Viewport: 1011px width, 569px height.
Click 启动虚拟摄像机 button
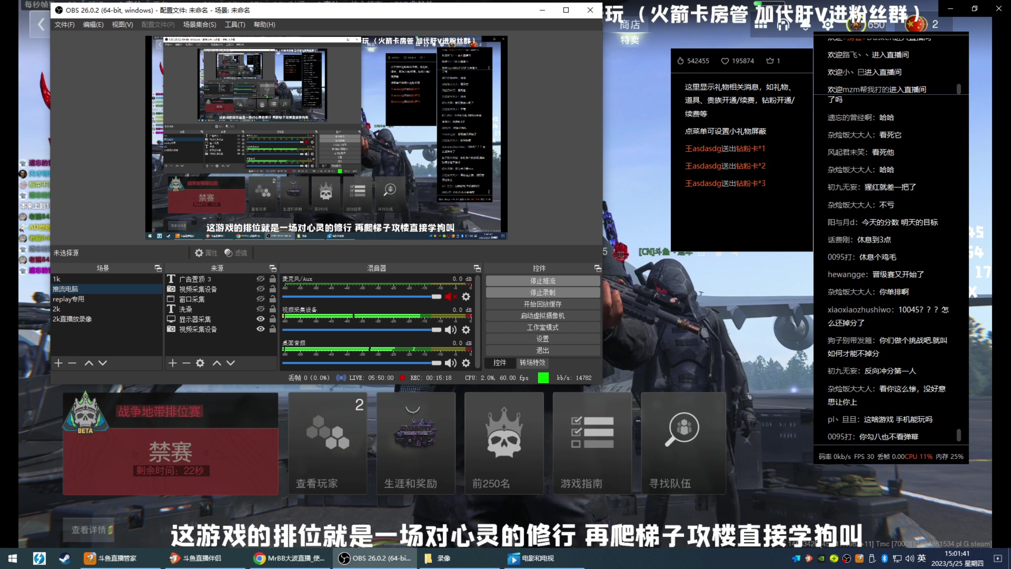pos(543,316)
